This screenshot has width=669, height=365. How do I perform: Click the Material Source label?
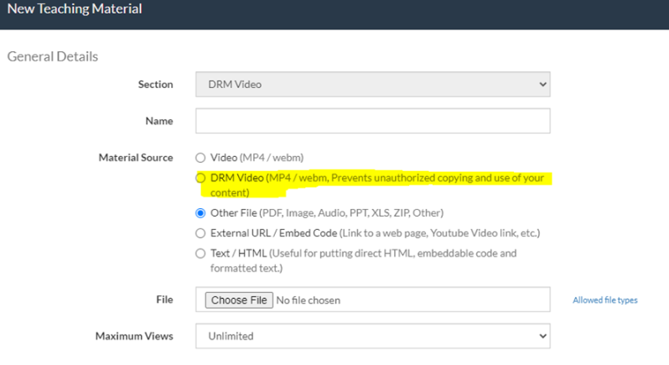click(136, 158)
